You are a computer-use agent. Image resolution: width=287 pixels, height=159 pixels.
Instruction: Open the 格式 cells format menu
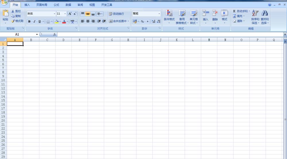click(224, 17)
